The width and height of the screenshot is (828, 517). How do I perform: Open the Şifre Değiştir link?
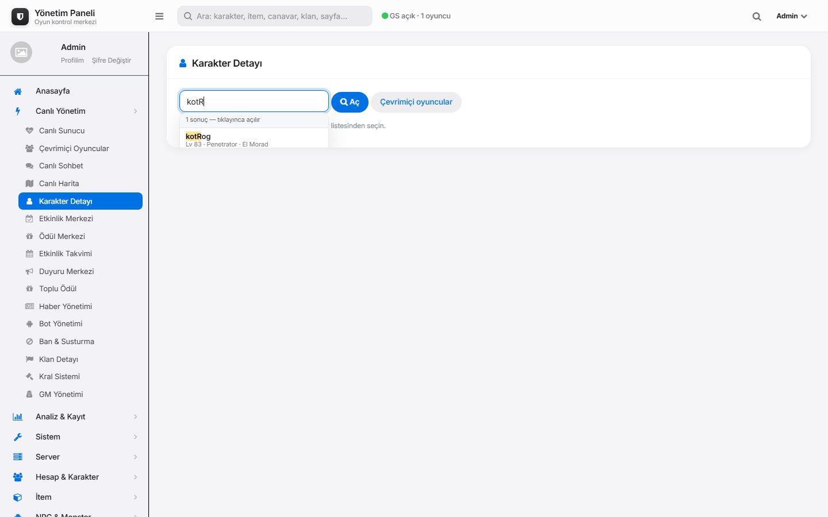tap(112, 60)
